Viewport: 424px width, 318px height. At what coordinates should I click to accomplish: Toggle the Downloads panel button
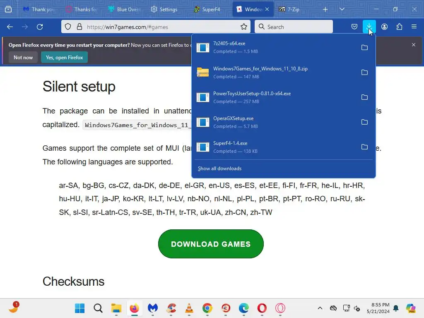point(369,27)
